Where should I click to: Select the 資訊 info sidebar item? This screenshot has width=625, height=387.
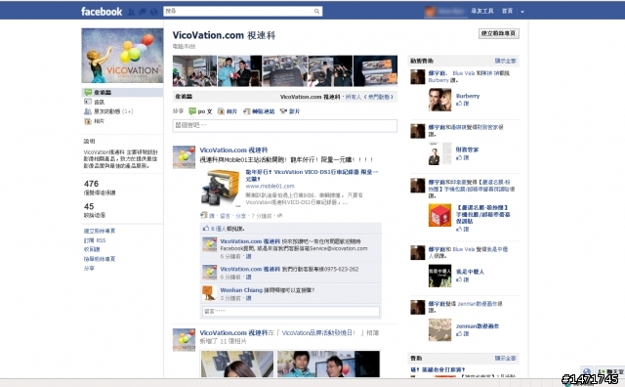(100, 103)
